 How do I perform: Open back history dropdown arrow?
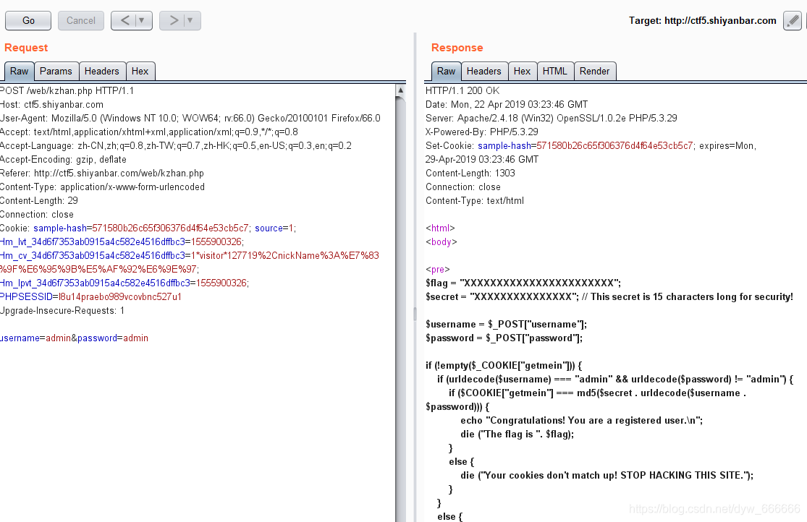(x=142, y=20)
